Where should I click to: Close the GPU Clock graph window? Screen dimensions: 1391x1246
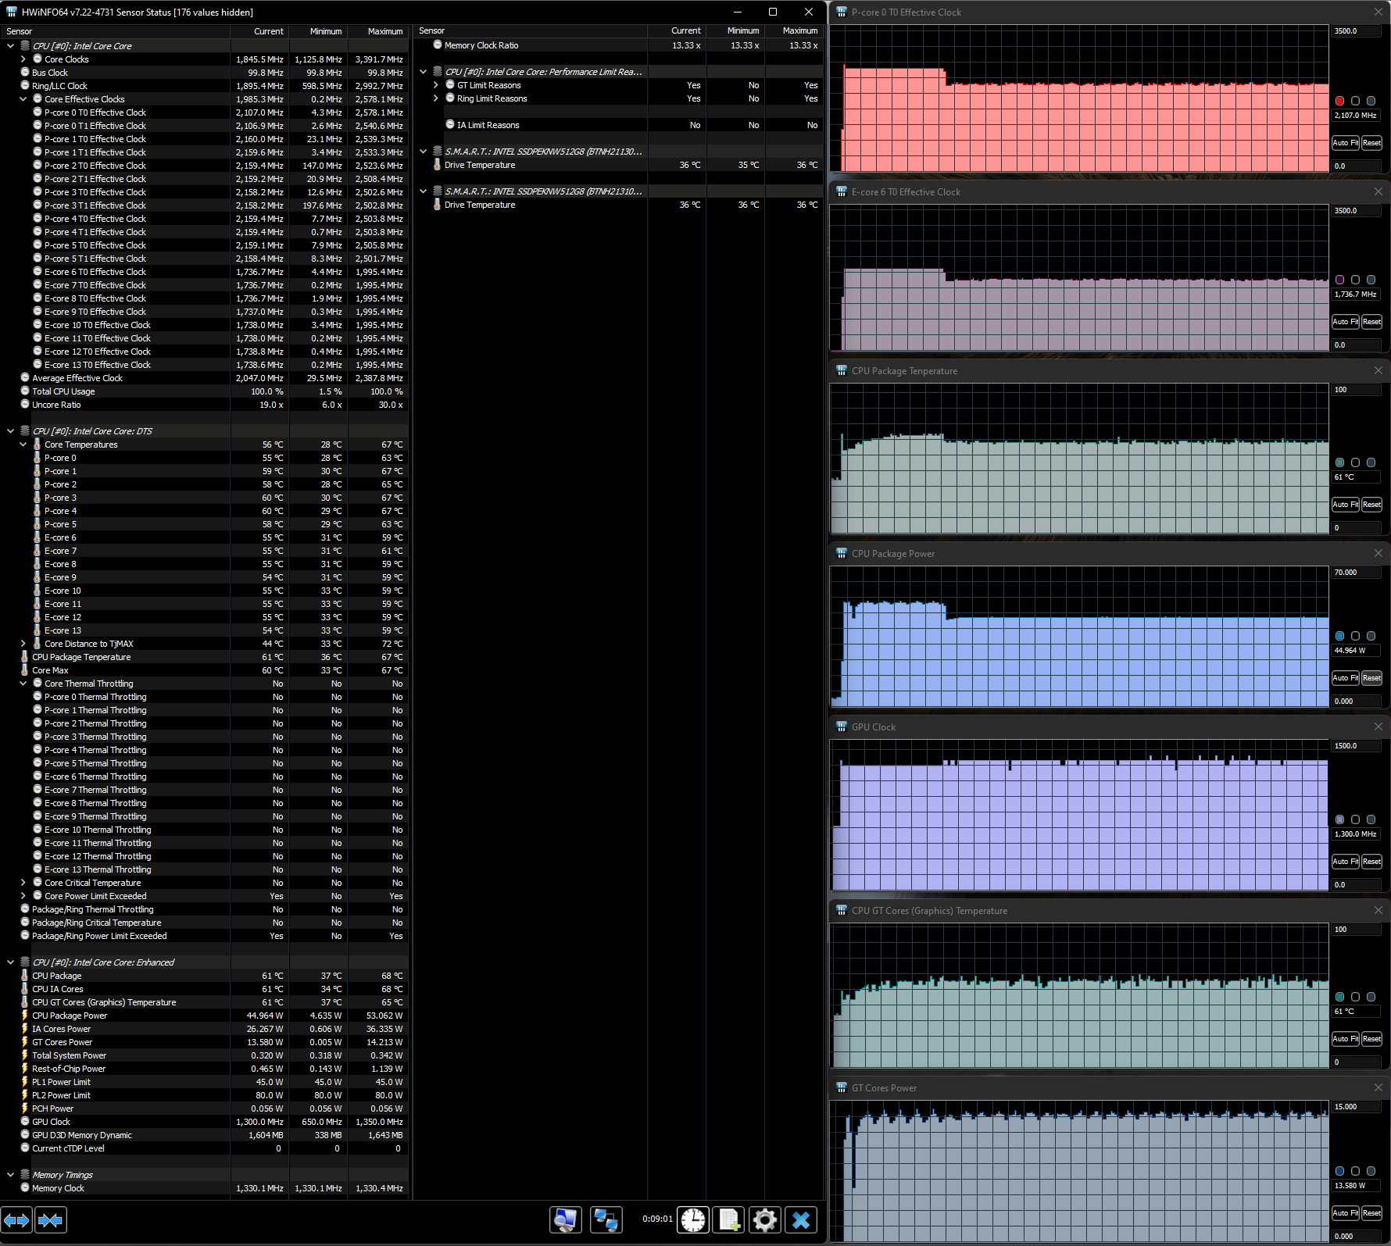pos(1378,727)
